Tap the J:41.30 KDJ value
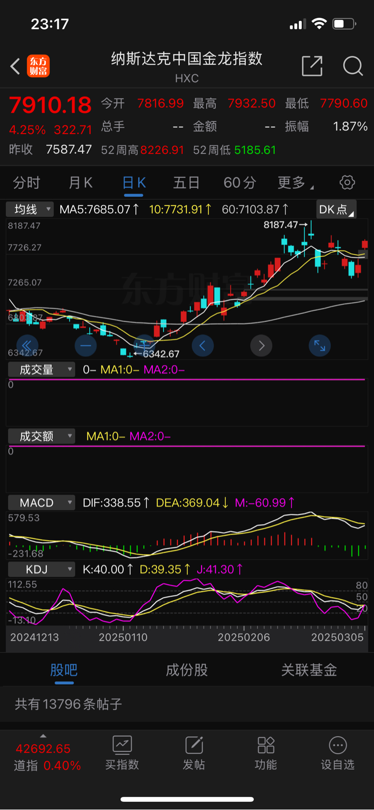Screen dimensions: 374x810 coord(220,569)
